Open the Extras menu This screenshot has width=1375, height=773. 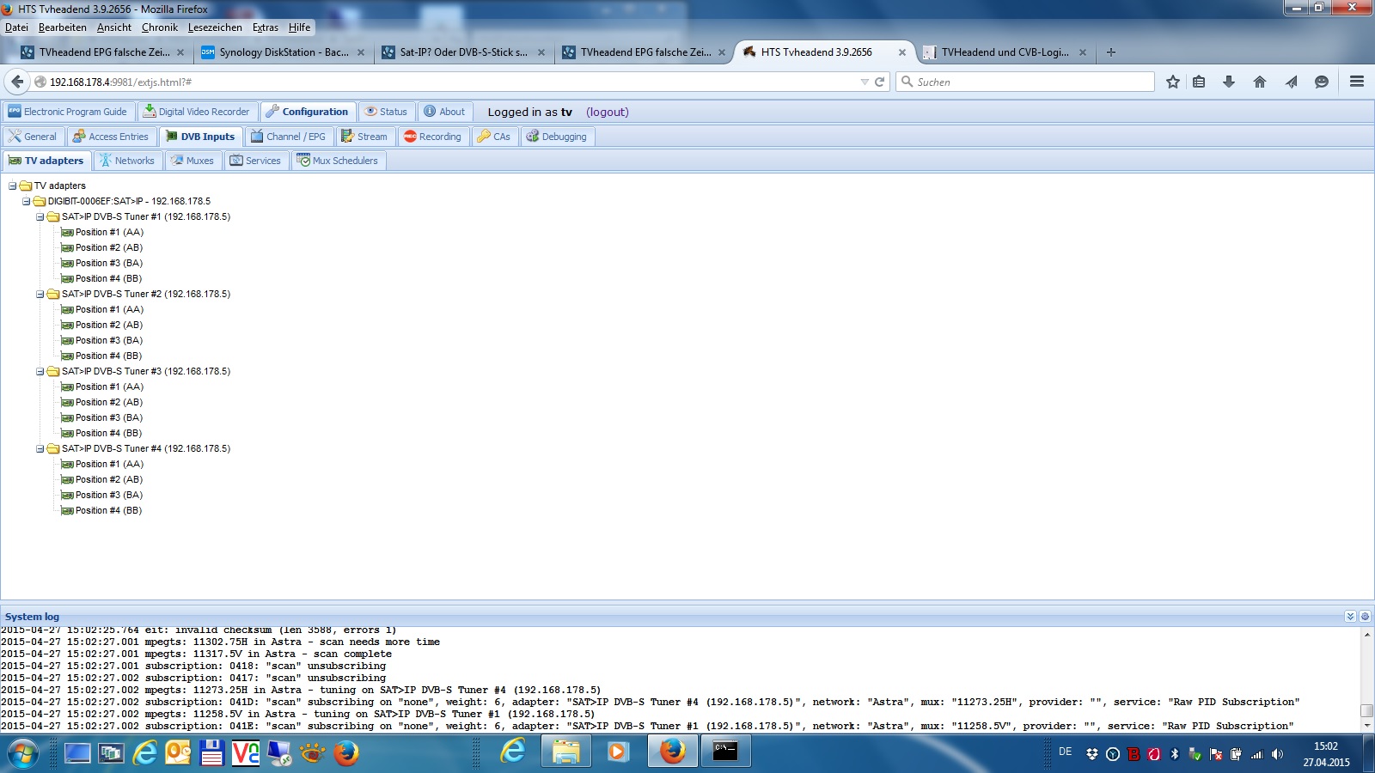click(266, 27)
